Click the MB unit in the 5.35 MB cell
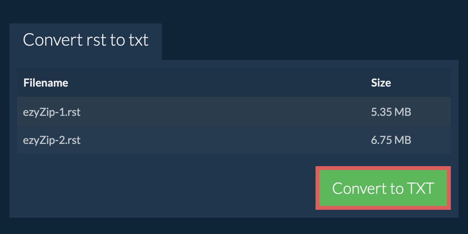 tap(402, 112)
